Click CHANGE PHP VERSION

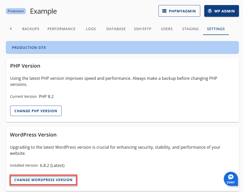(x=36, y=111)
